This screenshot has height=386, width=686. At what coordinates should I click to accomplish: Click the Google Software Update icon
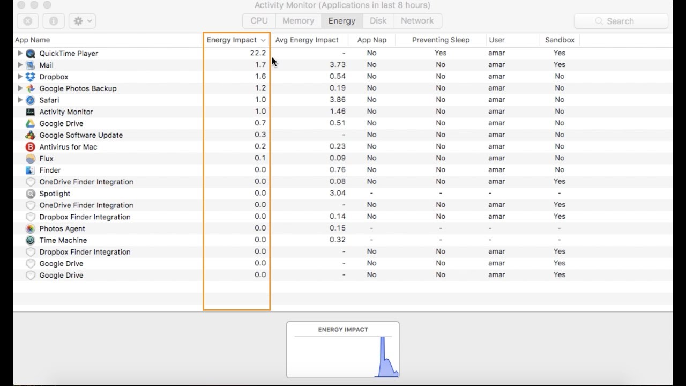31,135
